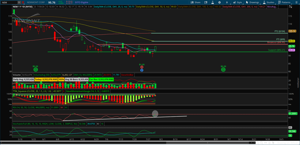Screen dimensions: 300x145
Task: Click the Today: 8,552,078.9585 yellow label
Action: click(46, 79)
